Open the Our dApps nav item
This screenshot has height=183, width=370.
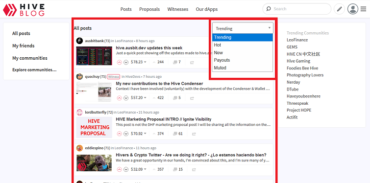point(206,9)
